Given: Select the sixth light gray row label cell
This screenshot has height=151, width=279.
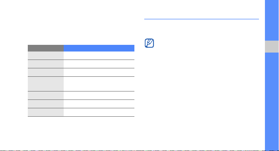Looking at the screenshot, I should point(46,104).
